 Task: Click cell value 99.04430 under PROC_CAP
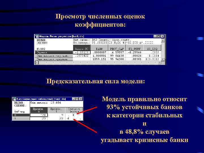(117, 56)
